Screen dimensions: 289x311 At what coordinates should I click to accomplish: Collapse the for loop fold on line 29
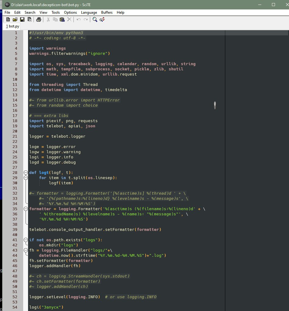[x=26, y=178]
